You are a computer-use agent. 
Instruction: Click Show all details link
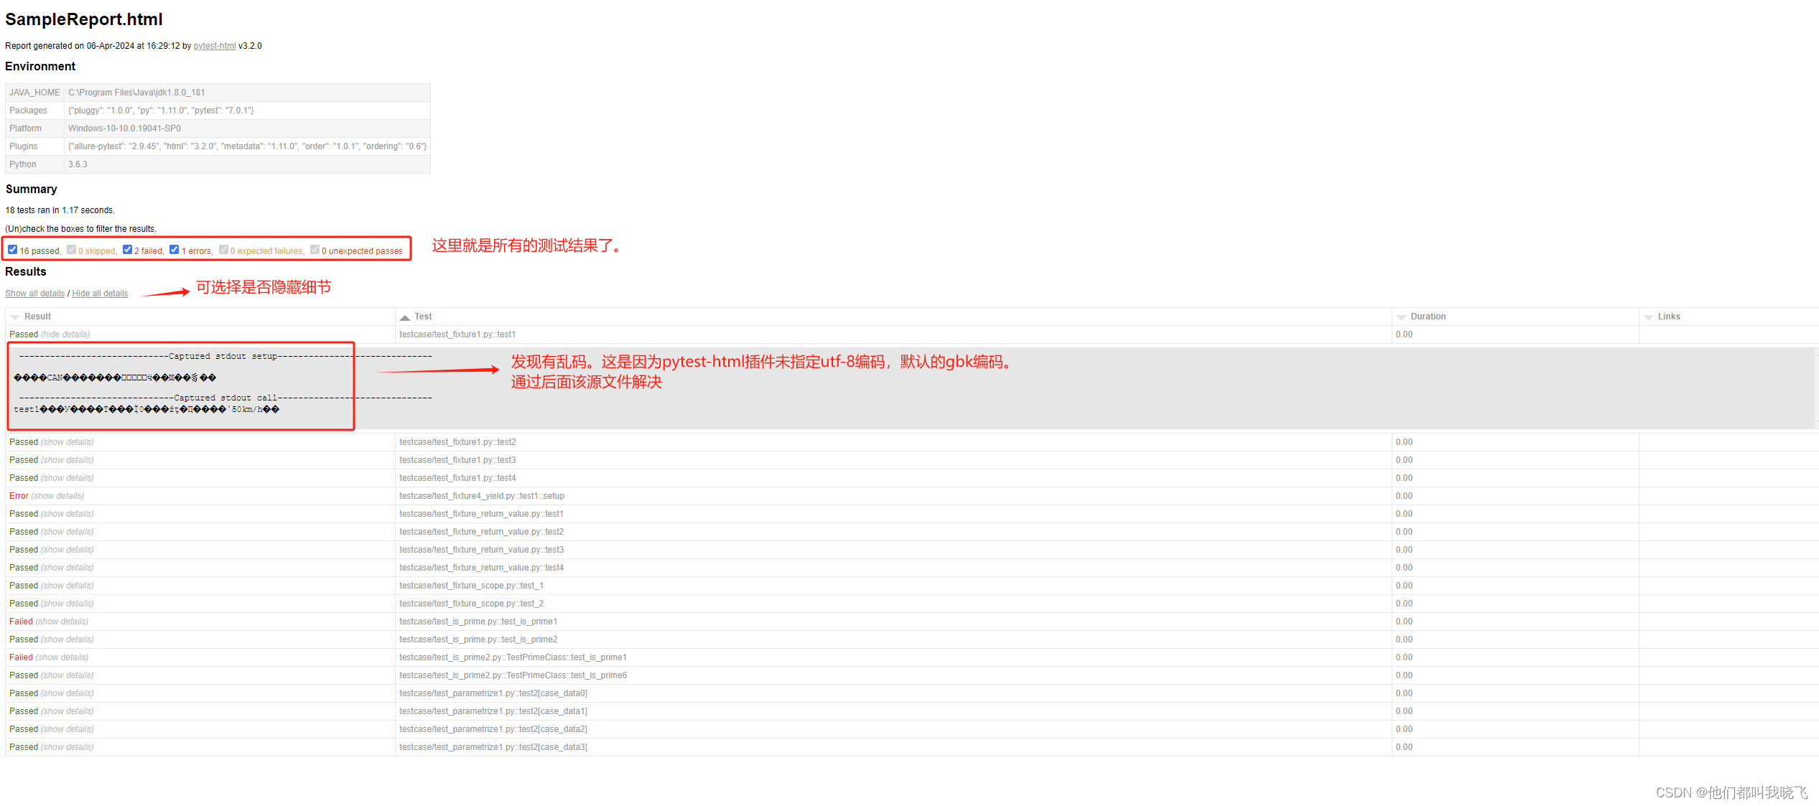point(34,294)
